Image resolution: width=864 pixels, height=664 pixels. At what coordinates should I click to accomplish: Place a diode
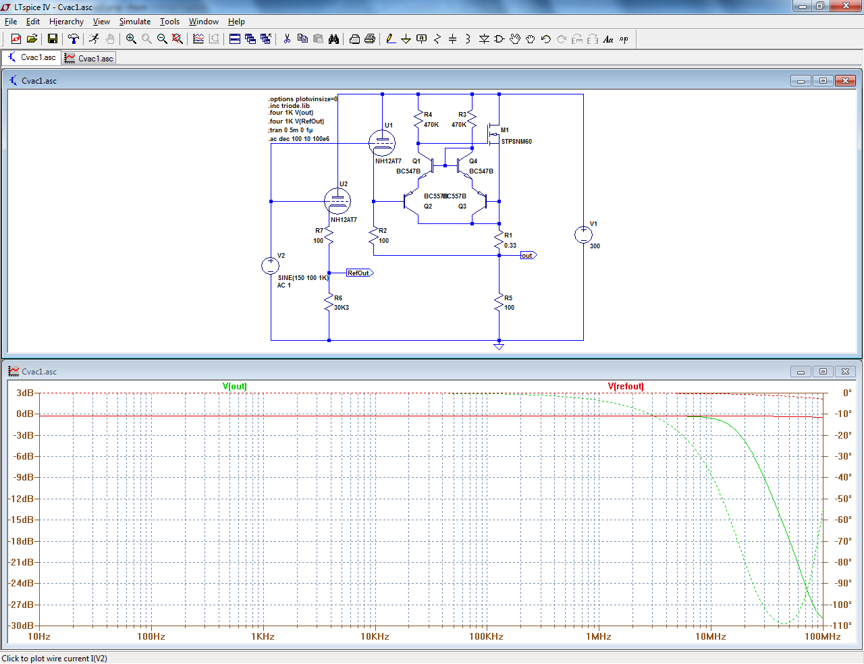484,39
